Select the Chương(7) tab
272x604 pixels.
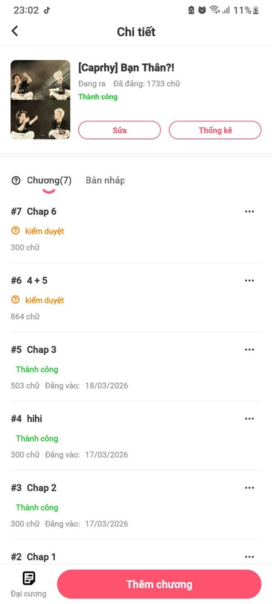coord(49,180)
